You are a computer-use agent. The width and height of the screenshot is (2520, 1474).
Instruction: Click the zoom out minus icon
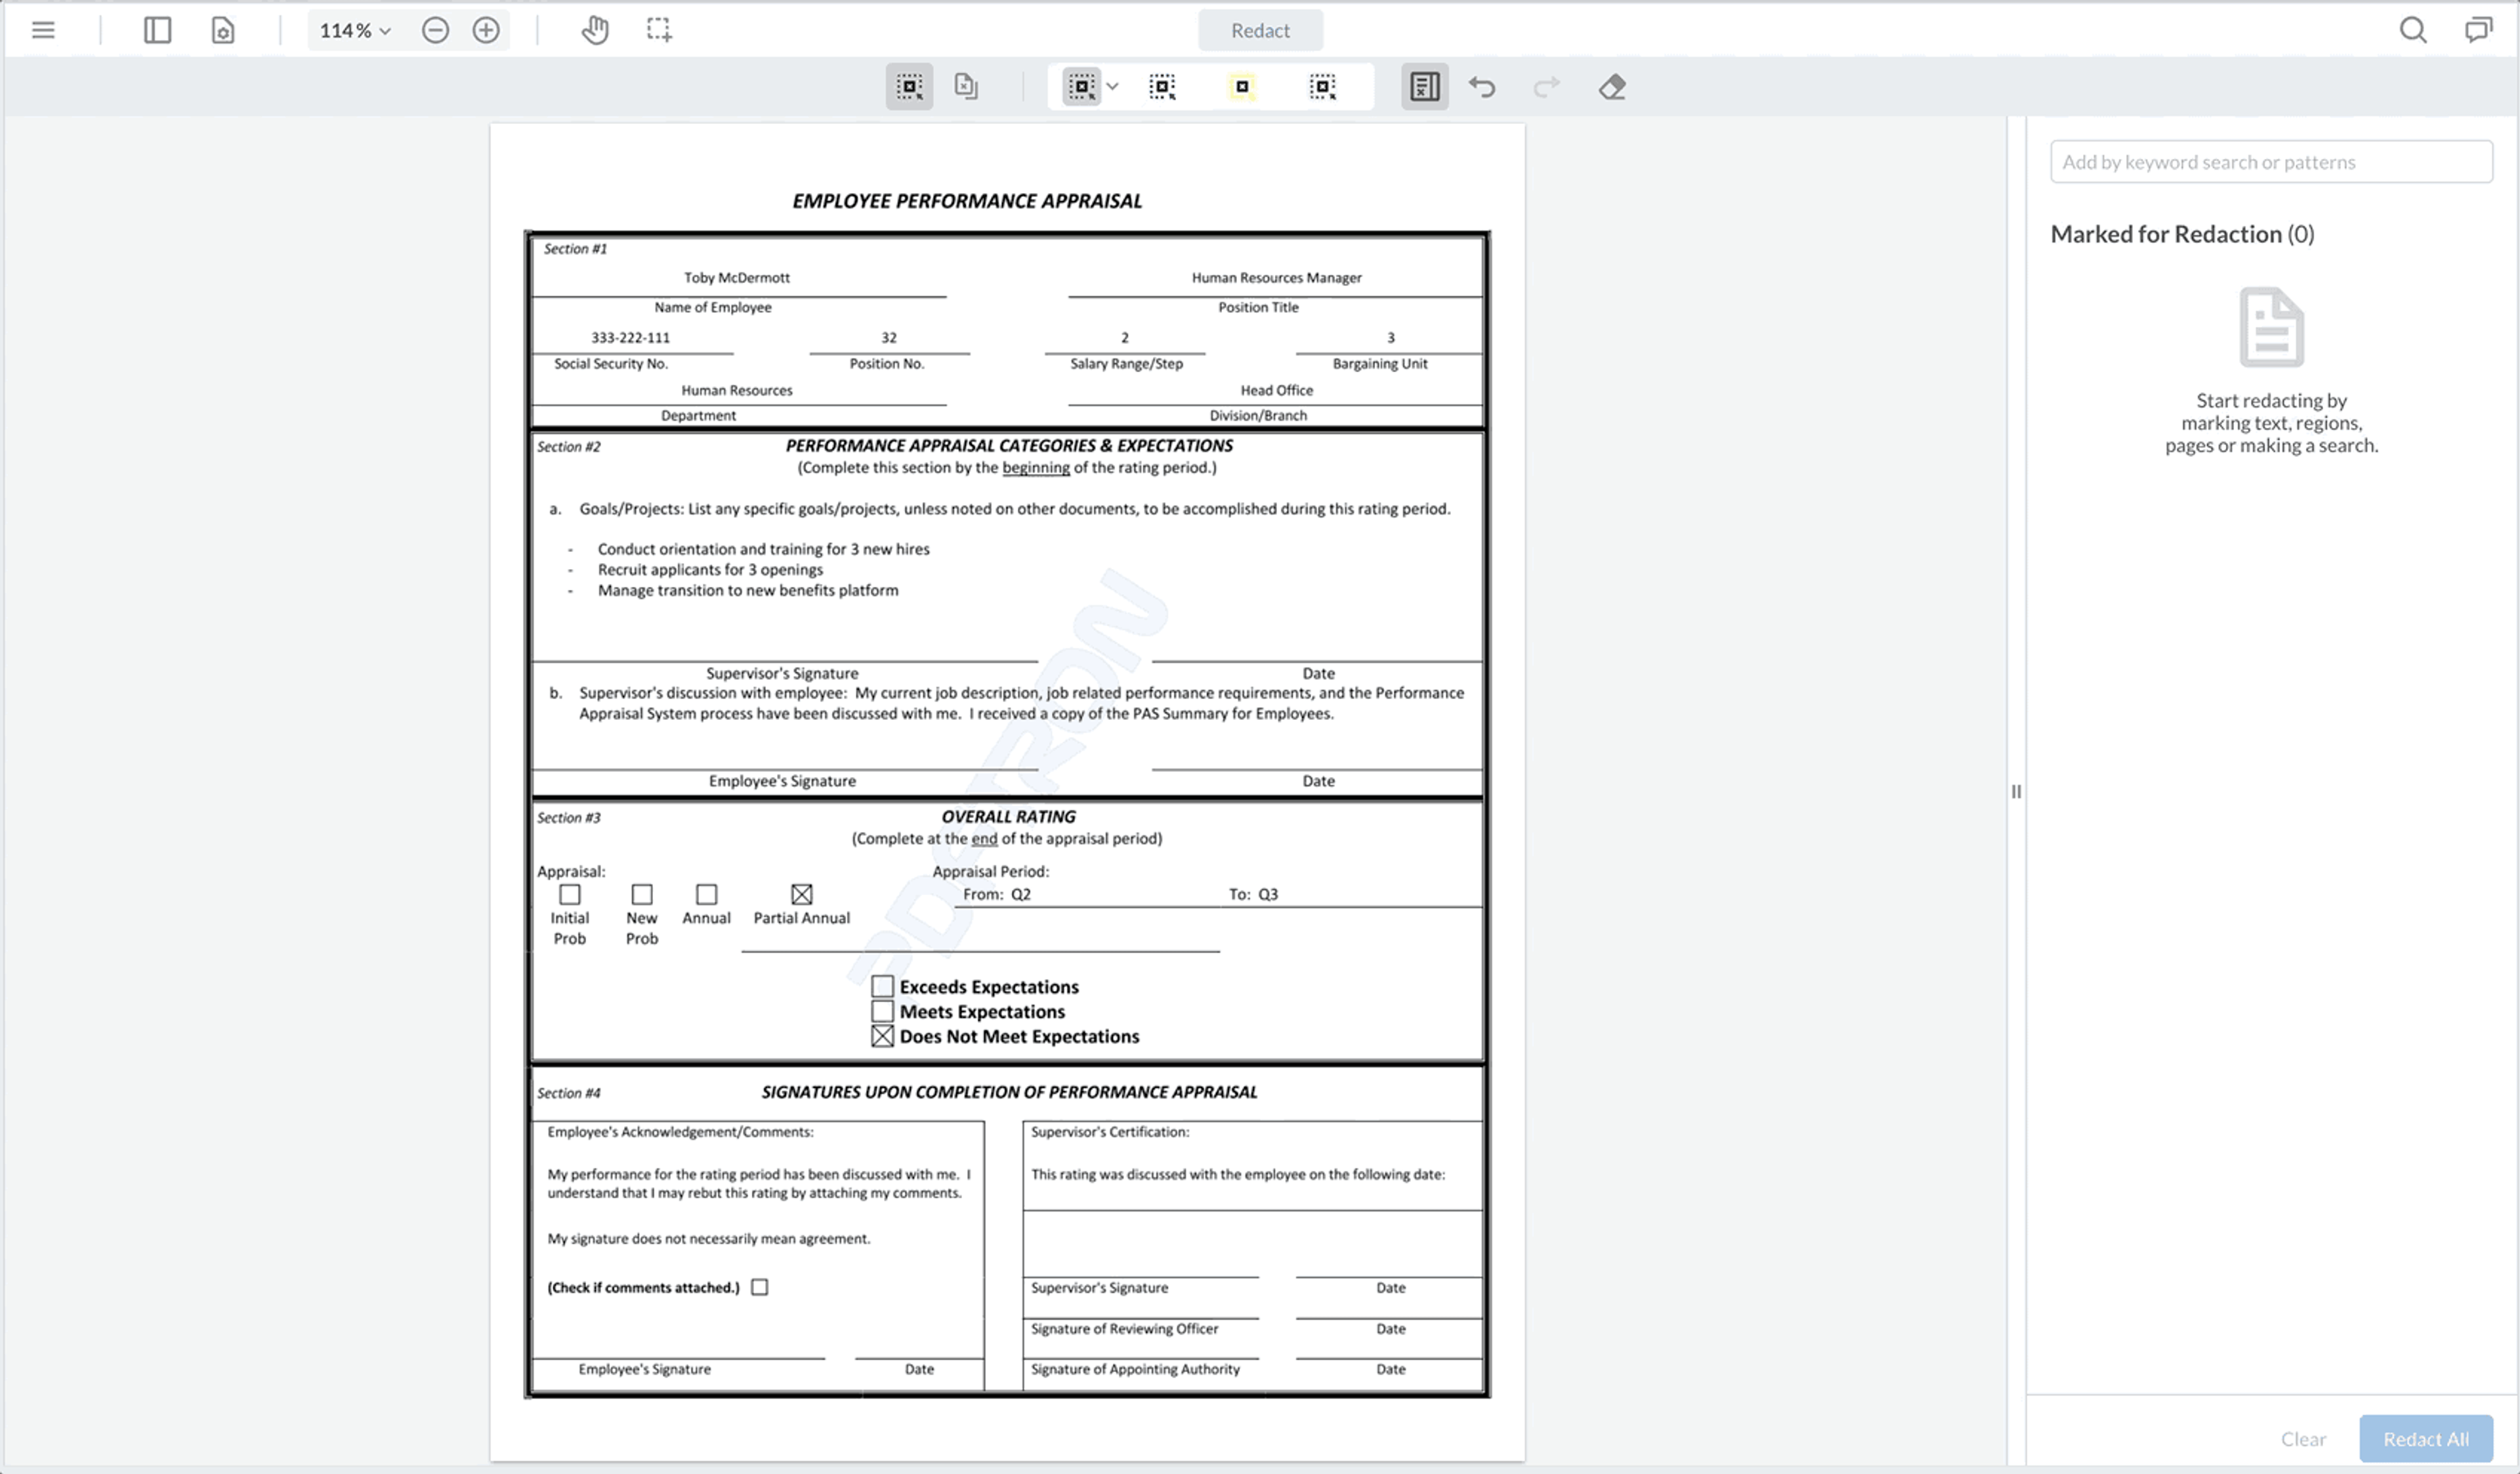[435, 30]
